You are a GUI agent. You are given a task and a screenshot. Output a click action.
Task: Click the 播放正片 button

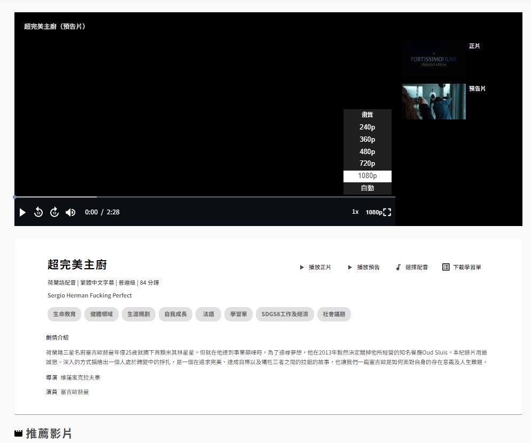315,267
